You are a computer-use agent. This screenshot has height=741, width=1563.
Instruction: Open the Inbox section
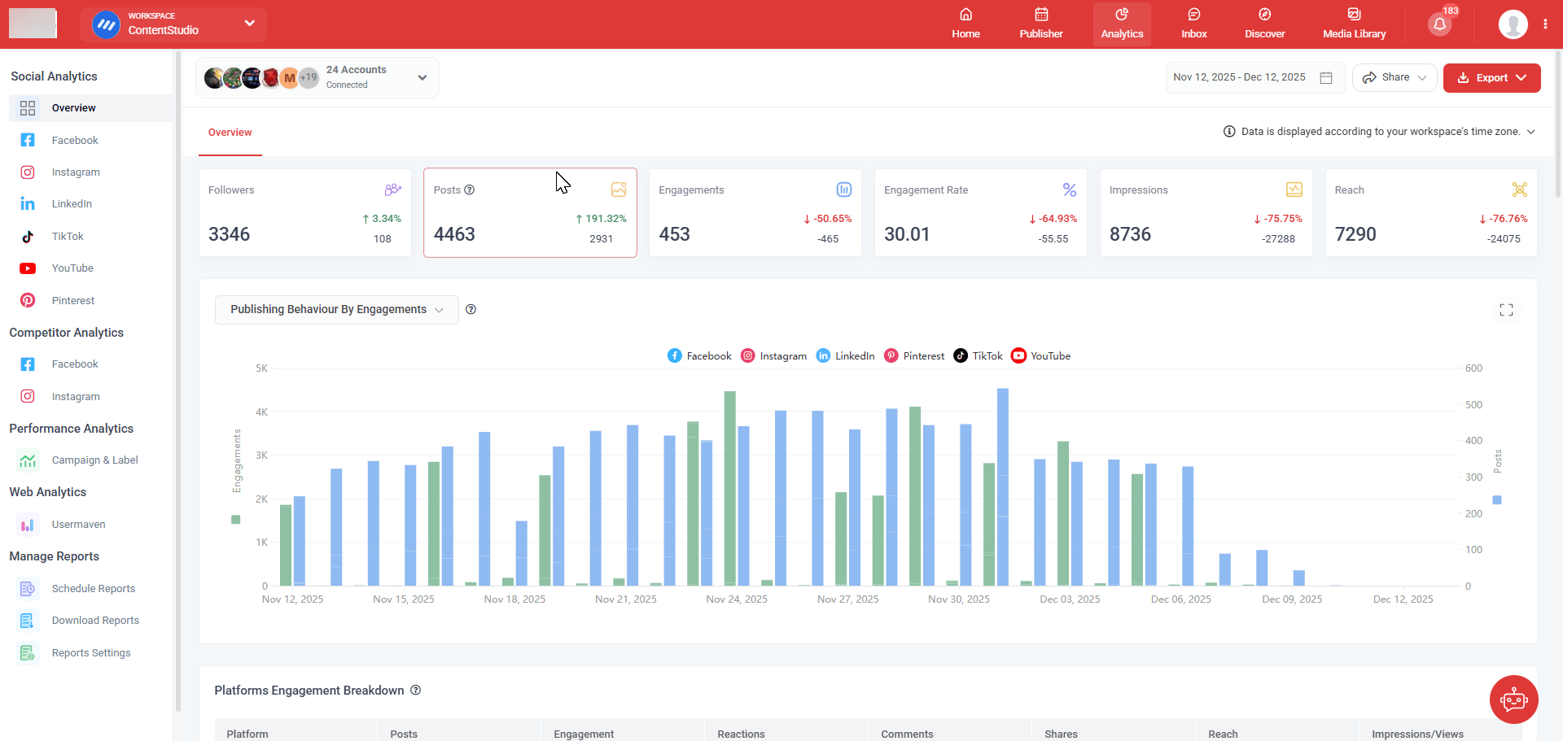click(1193, 24)
